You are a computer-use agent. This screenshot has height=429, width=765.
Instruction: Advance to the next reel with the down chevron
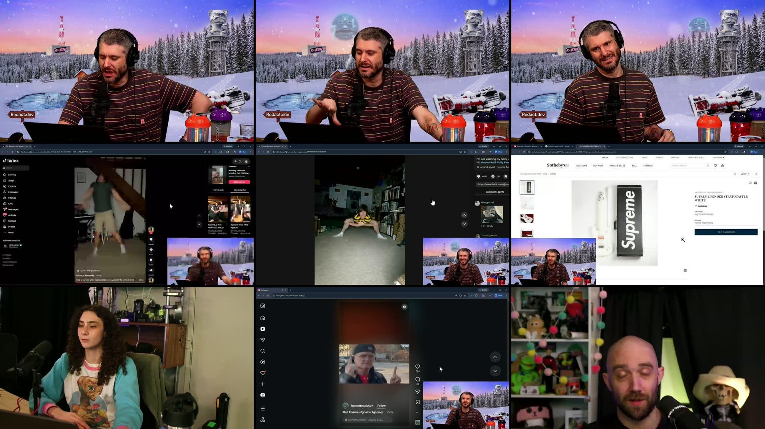[x=495, y=371]
